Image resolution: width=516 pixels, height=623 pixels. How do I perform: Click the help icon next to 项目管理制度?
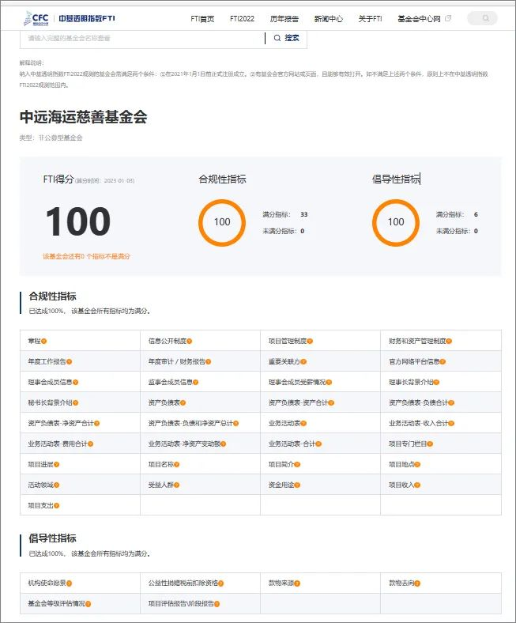[x=310, y=342]
